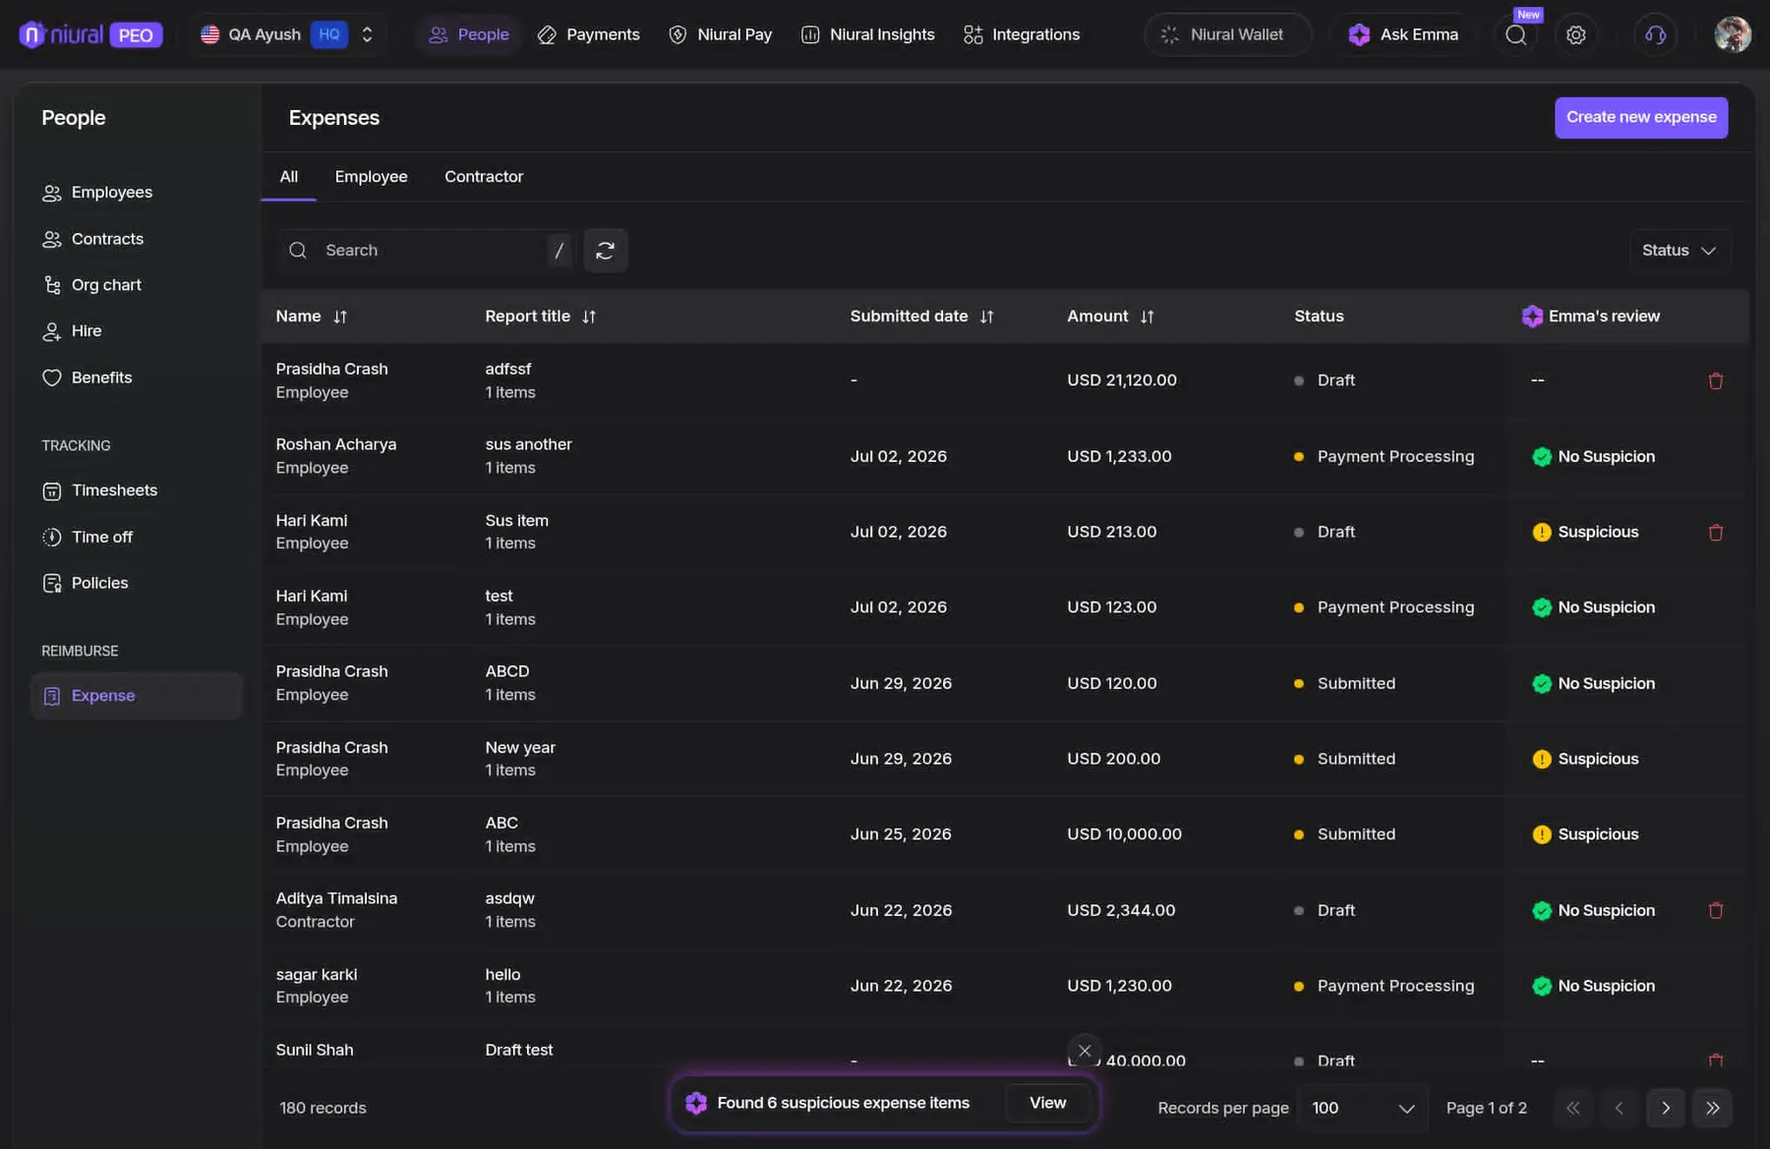Click Suspicious badge on Sus item row
The image size is (1770, 1149).
[x=1585, y=532]
